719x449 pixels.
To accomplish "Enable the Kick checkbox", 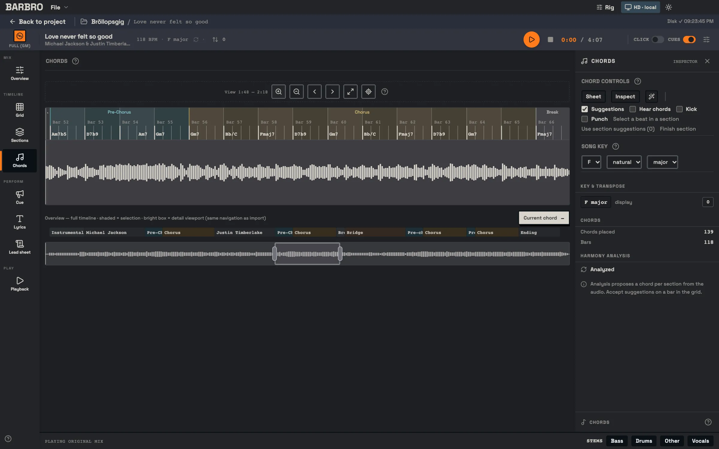I will click(679, 109).
